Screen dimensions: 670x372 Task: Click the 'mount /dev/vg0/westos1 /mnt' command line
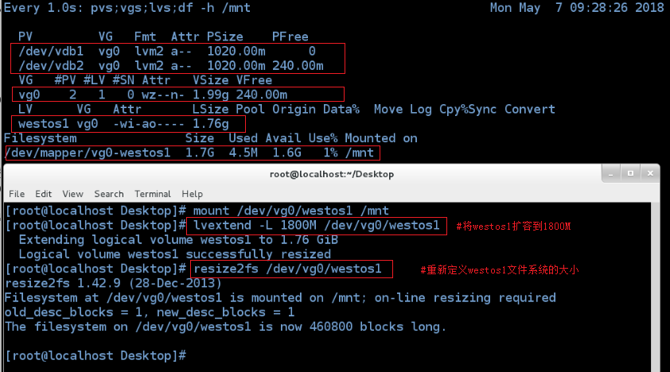(x=290, y=211)
